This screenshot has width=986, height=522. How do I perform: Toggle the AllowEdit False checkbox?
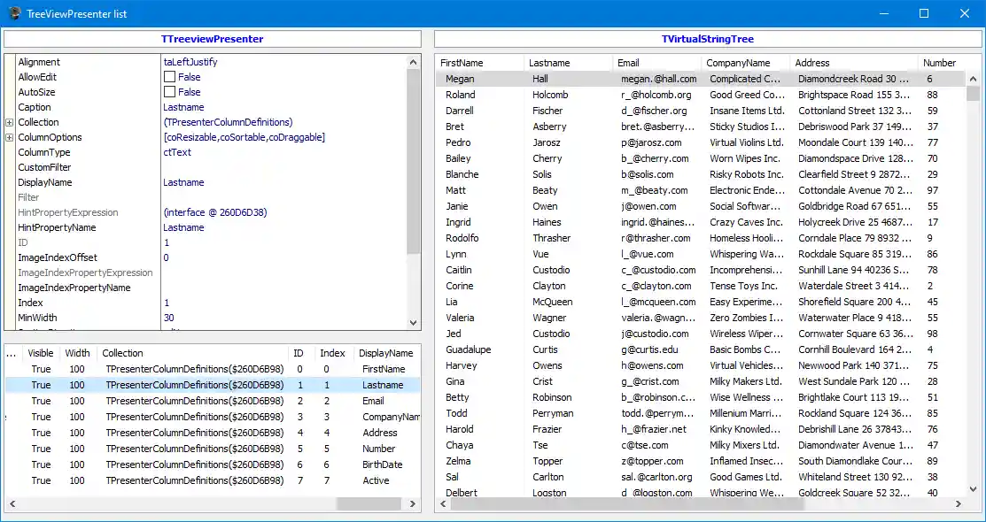tap(168, 77)
